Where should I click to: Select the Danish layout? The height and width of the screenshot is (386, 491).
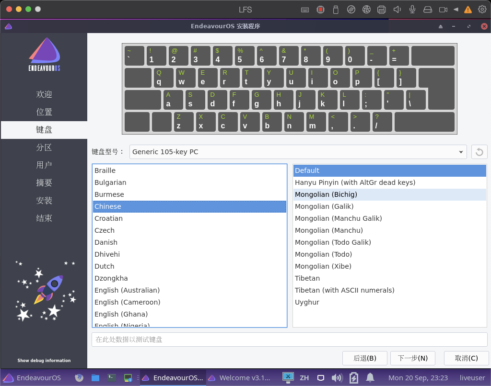pyautogui.click(x=189, y=242)
